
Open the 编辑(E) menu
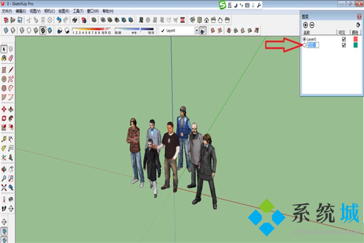(x=21, y=11)
